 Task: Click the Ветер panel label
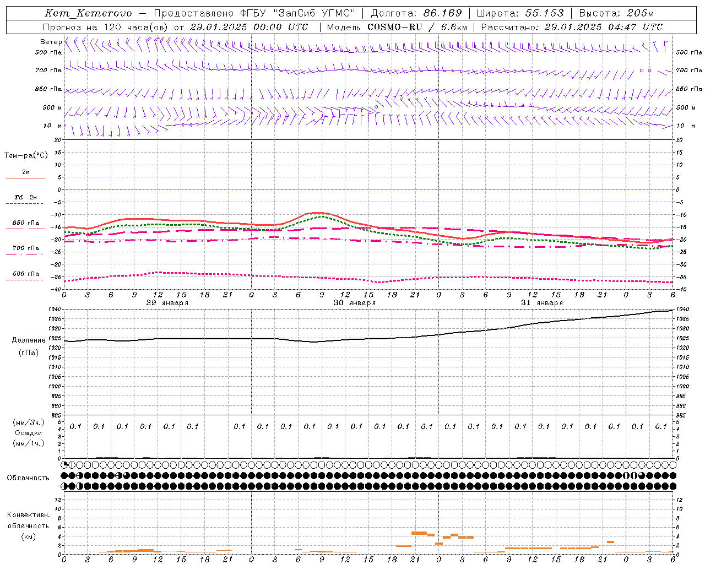pyautogui.click(x=51, y=42)
